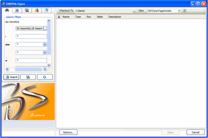Open the Options... button
Viewport: 208px width, 138px height.
[68, 132]
